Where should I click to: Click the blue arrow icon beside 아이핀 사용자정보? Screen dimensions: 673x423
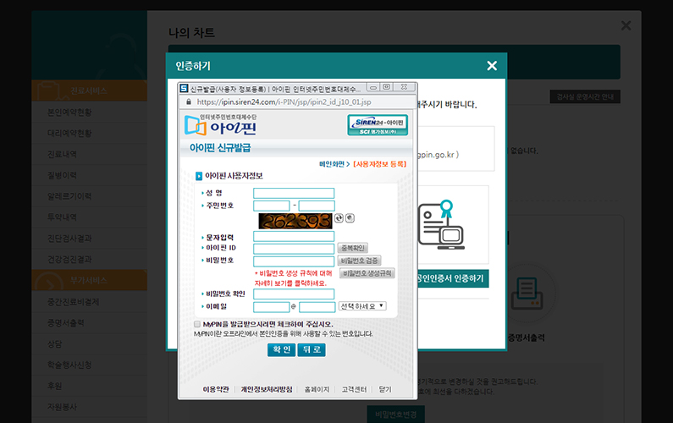199,176
